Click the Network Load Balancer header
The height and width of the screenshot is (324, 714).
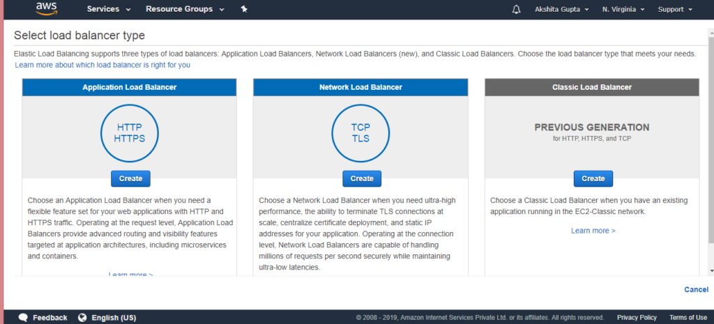click(360, 87)
